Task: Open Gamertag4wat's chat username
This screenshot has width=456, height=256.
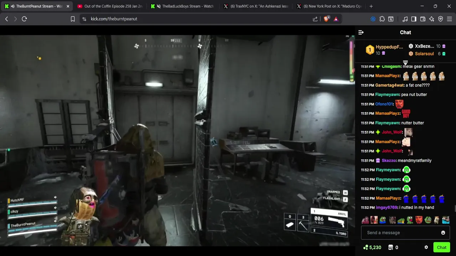Action: point(389,85)
